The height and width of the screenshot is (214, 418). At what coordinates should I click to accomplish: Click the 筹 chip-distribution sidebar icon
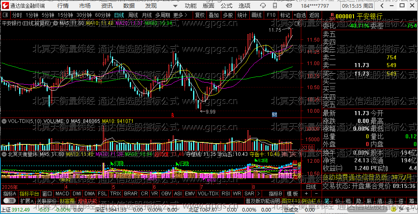(x=411, y=201)
